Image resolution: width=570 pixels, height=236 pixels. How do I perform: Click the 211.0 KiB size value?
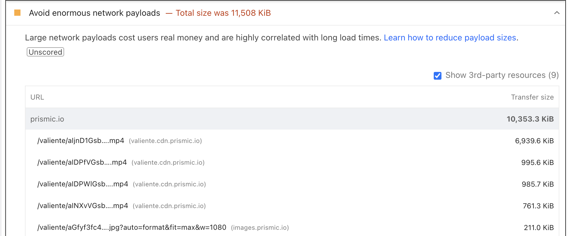(x=538, y=228)
